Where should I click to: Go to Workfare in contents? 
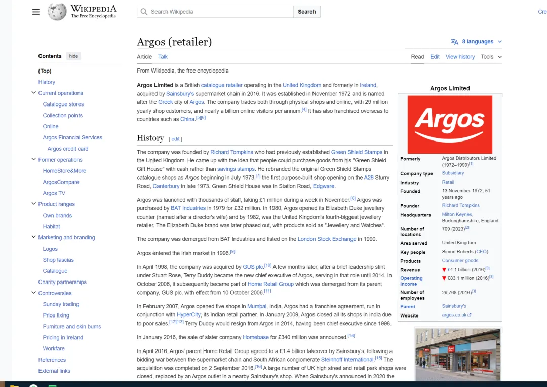pos(54,348)
